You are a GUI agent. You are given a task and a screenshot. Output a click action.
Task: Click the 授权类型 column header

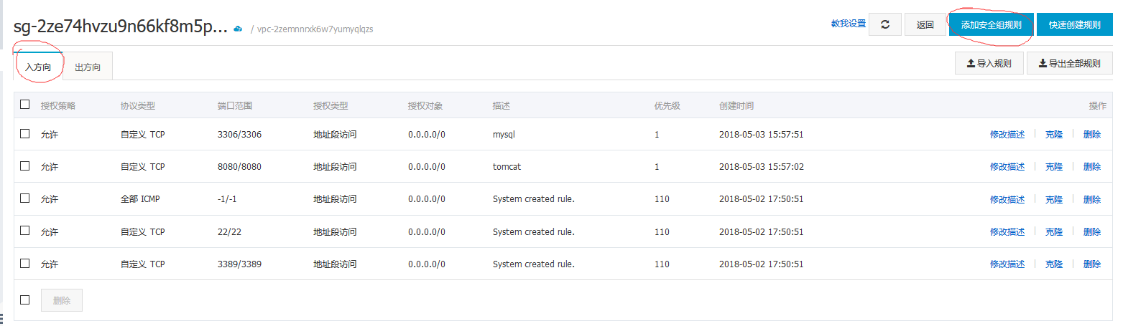pyautogui.click(x=331, y=105)
